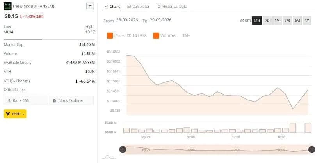
Task: Select the 7D zoom range
Action: (x=267, y=21)
